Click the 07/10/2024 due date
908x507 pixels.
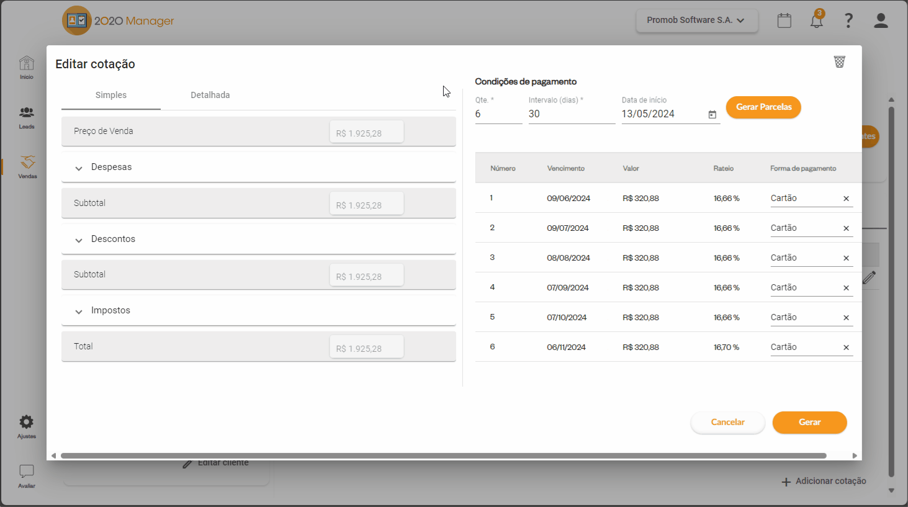tap(567, 318)
